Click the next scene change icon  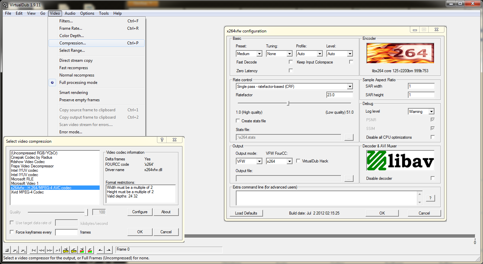[90, 250]
